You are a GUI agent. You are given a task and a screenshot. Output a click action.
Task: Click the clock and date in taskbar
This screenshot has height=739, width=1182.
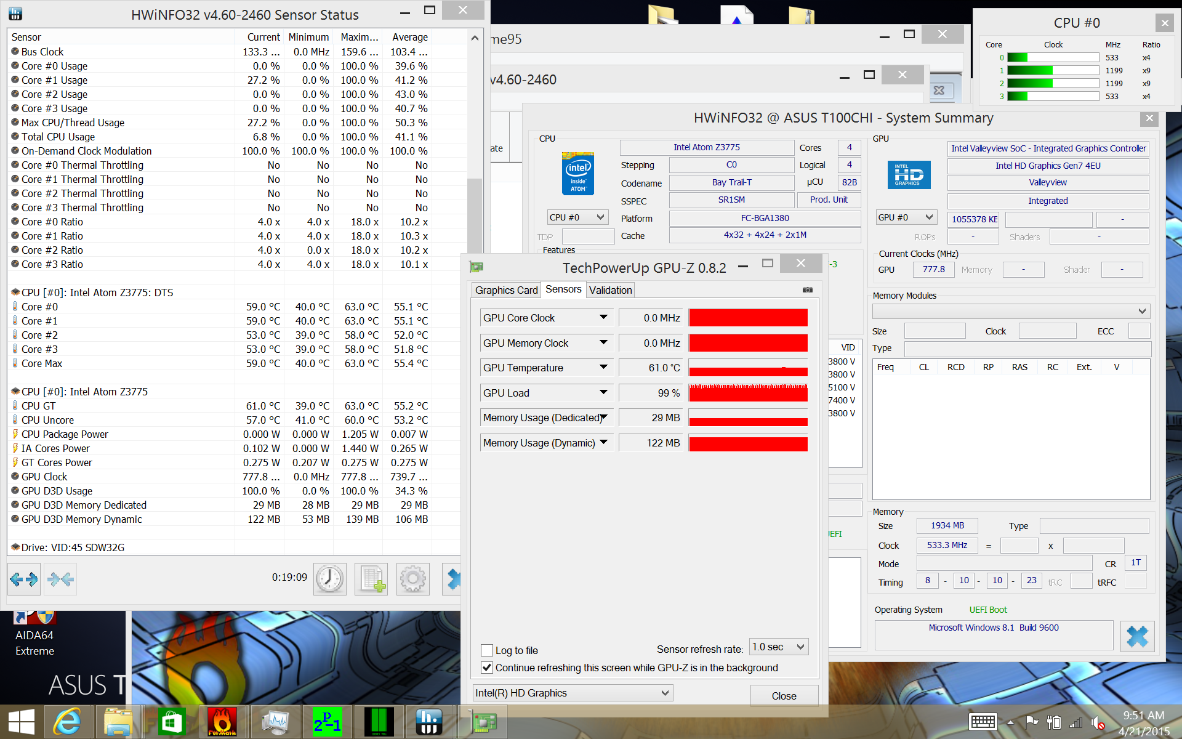(1144, 723)
